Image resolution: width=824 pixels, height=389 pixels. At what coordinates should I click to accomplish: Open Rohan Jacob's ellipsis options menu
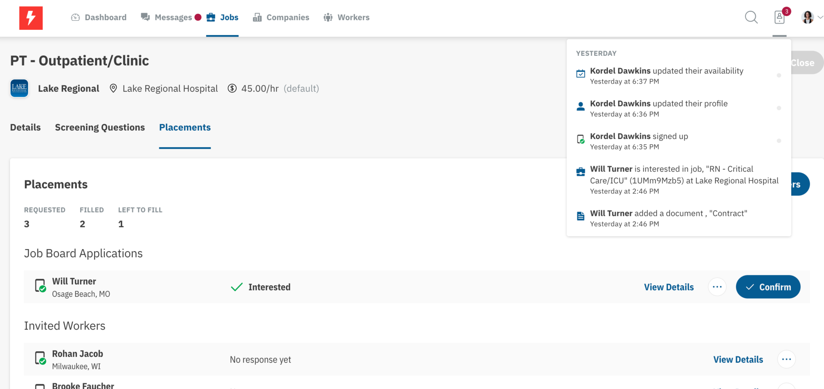(x=787, y=359)
